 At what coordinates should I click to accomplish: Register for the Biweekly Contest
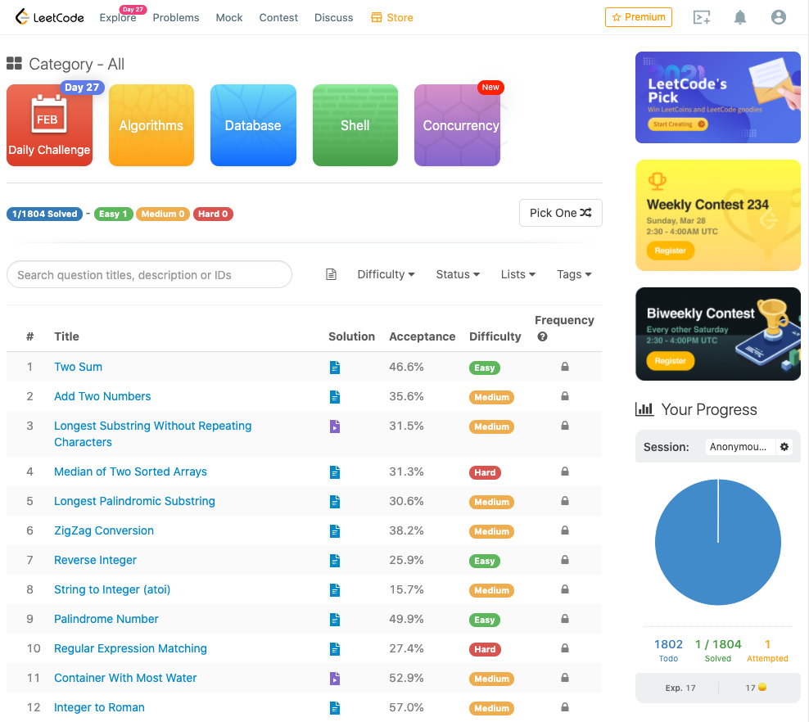click(671, 361)
